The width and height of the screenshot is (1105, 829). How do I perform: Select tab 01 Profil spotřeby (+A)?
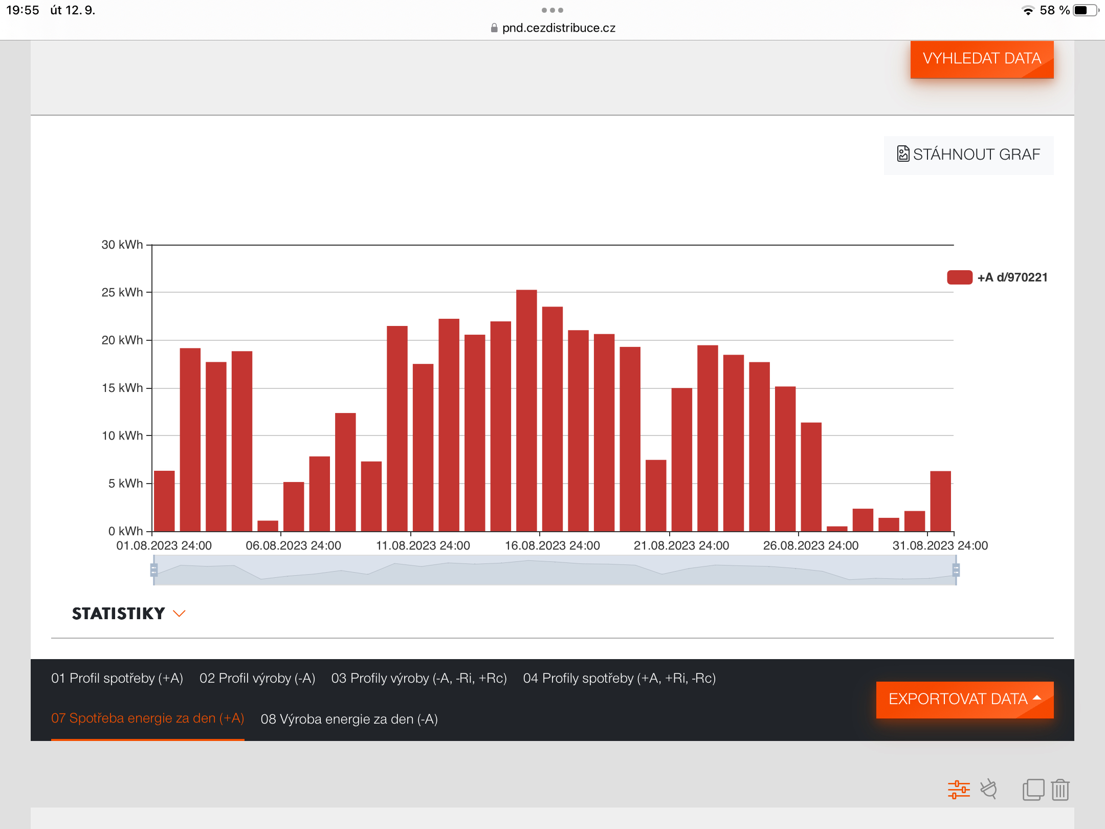(117, 678)
